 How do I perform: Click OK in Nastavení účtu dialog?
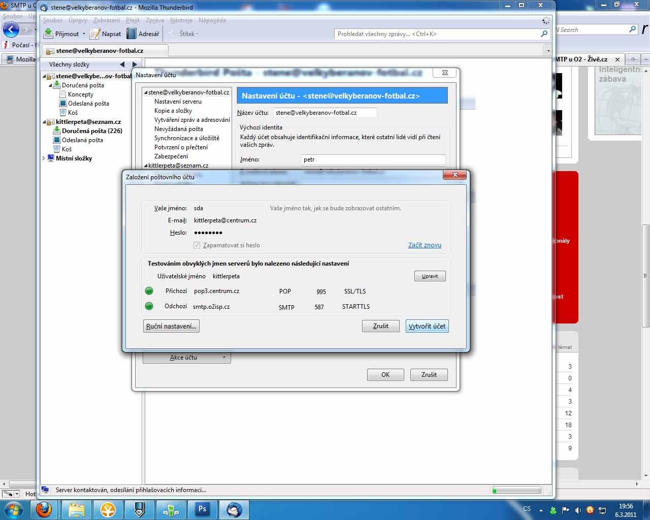(x=385, y=375)
